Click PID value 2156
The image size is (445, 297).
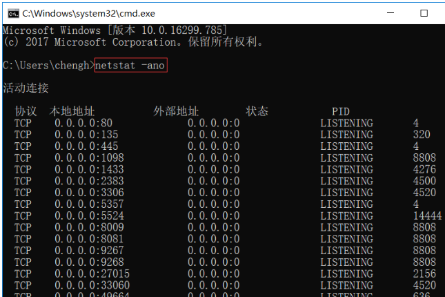pos(424,274)
